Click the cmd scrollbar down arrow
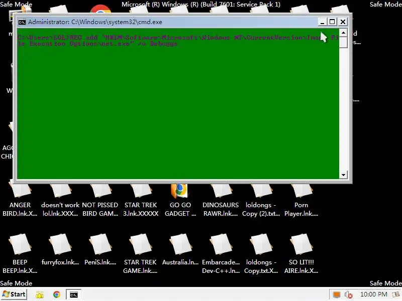Viewport: 402px width, 301px height. pos(343,175)
